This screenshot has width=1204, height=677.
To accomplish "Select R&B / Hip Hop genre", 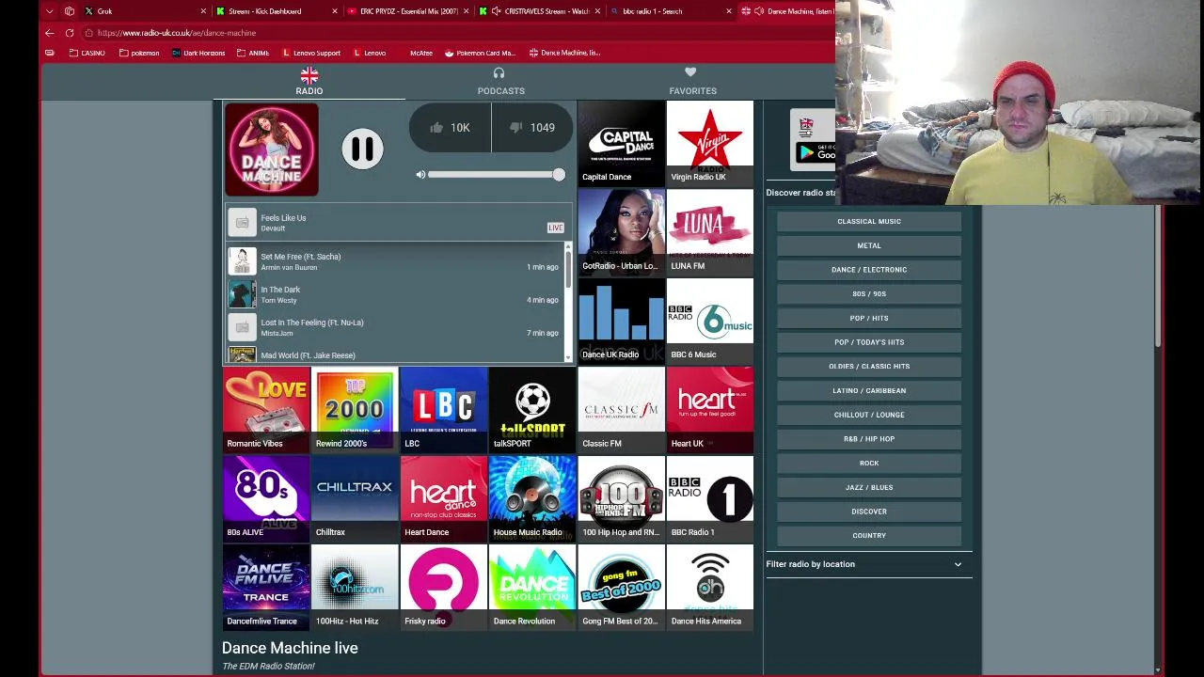I will pyautogui.click(x=869, y=439).
